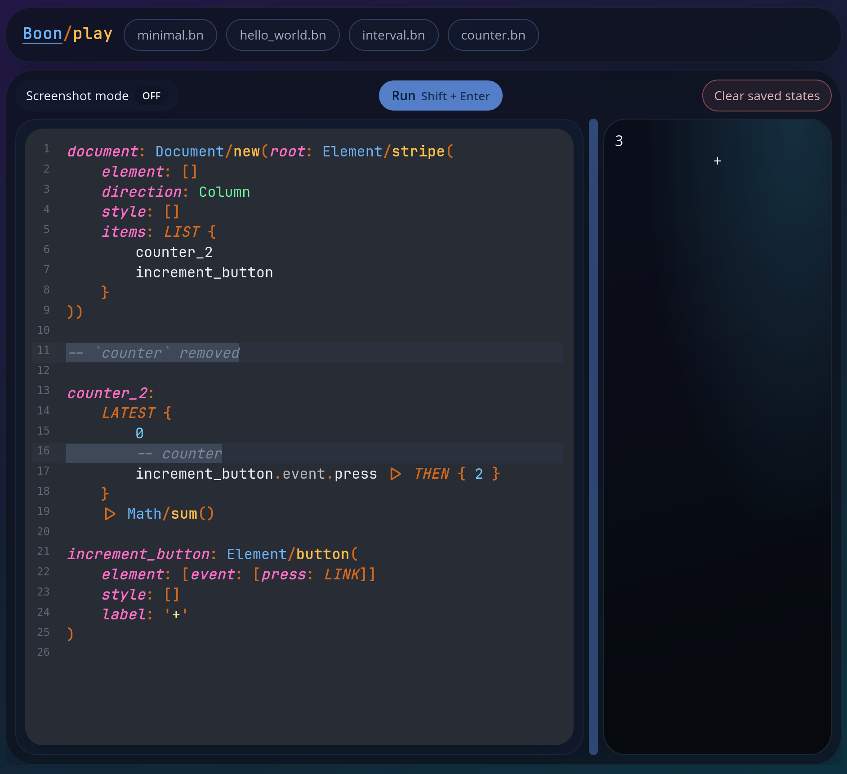Click the pipe triangle before Math/sum()

pos(109,514)
